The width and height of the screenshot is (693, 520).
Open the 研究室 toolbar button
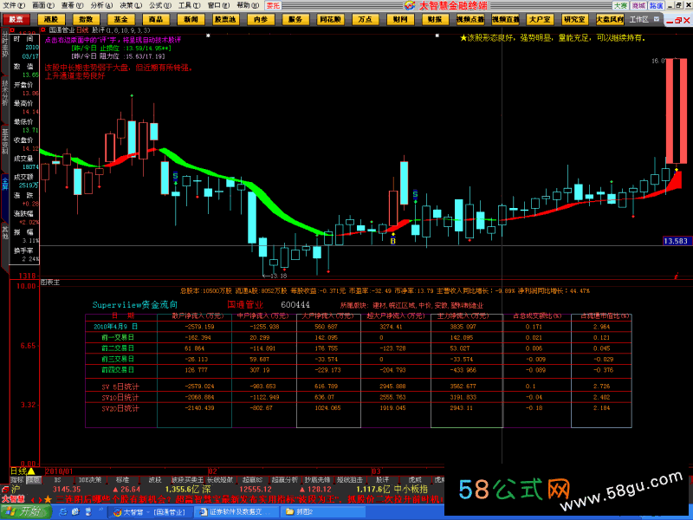[x=574, y=19]
